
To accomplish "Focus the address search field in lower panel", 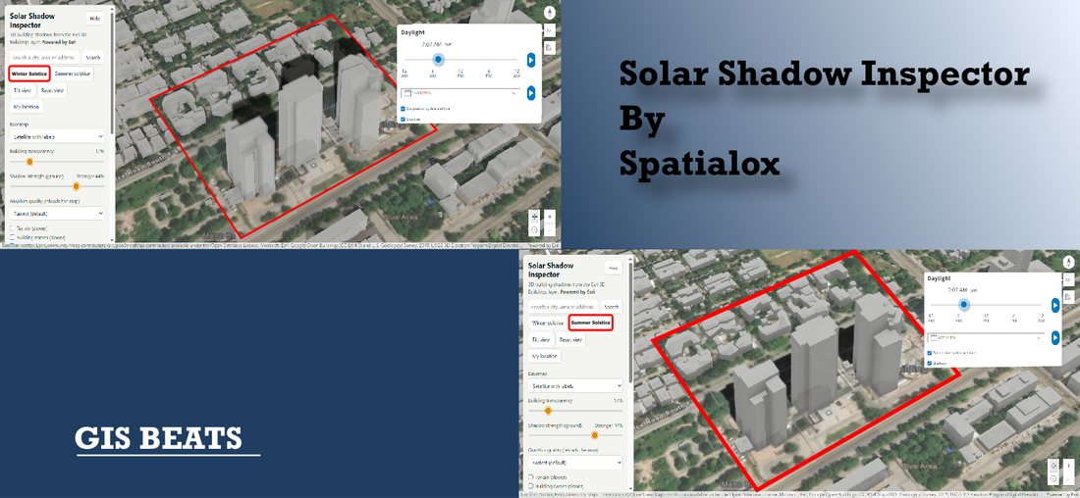I will (563, 307).
